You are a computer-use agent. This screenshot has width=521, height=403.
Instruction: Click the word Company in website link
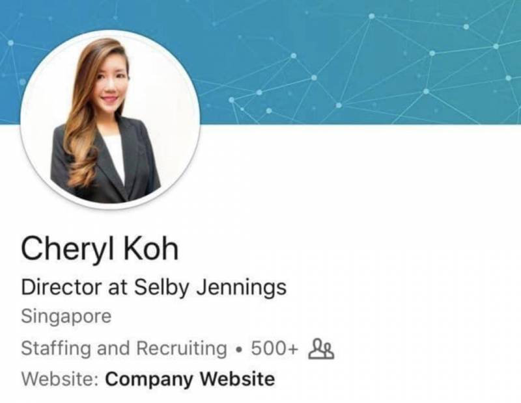point(150,380)
